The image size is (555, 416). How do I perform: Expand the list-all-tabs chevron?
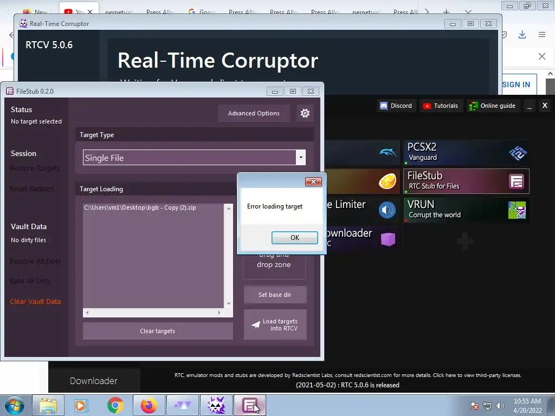468,12
